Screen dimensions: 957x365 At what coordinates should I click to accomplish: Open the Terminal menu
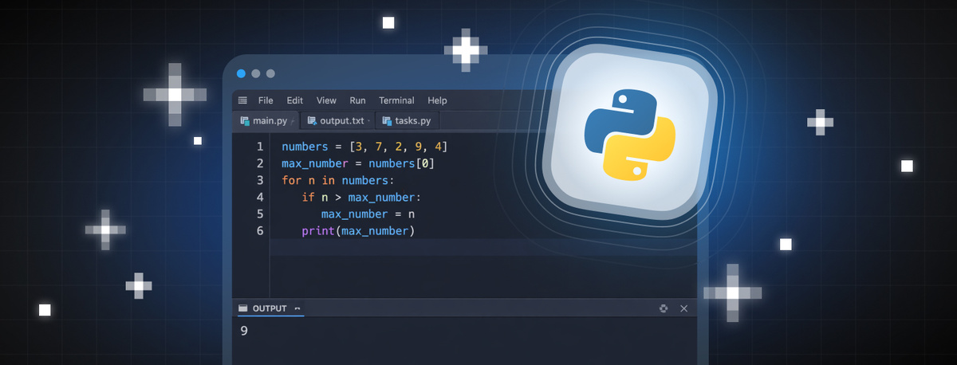(396, 100)
